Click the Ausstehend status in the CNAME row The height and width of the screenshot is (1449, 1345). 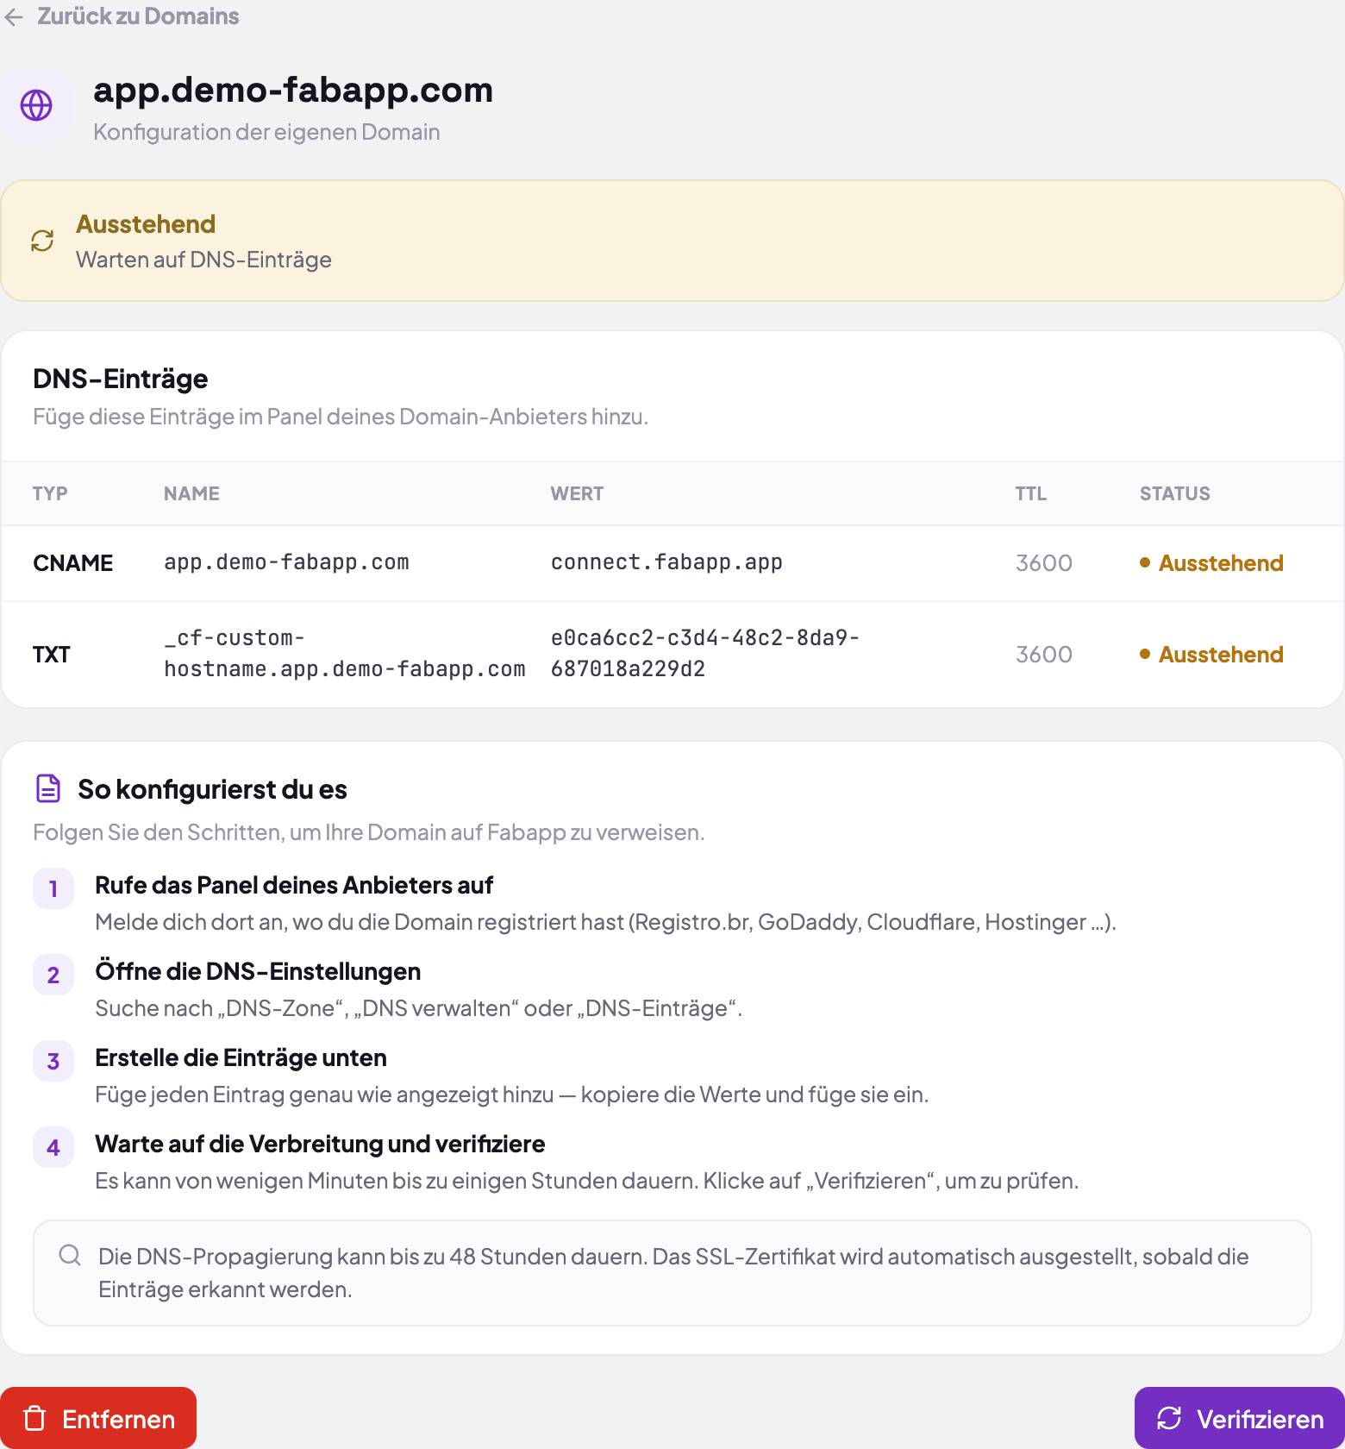[x=1211, y=563]
